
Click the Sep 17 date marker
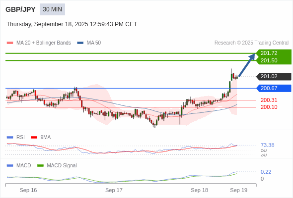pos(114,190)
